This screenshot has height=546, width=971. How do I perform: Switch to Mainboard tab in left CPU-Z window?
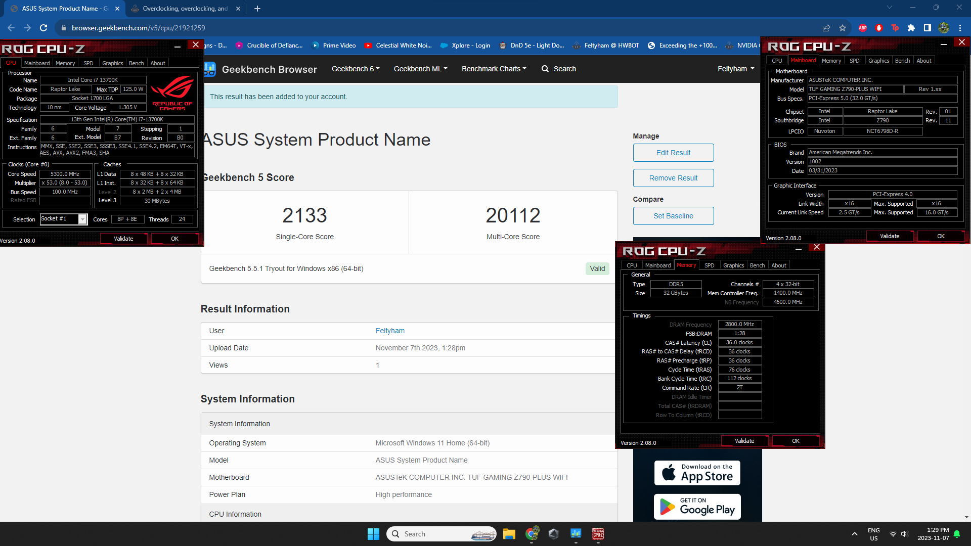tap(37, 63)
